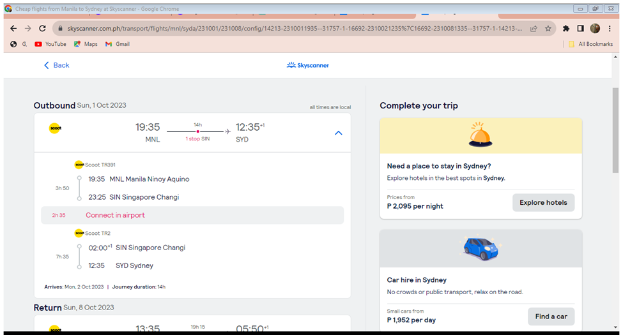Open the Extensions puzzle icon

(x=565, y=29)
